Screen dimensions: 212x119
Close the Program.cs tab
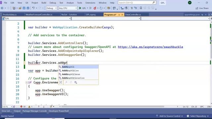(122, 15)
